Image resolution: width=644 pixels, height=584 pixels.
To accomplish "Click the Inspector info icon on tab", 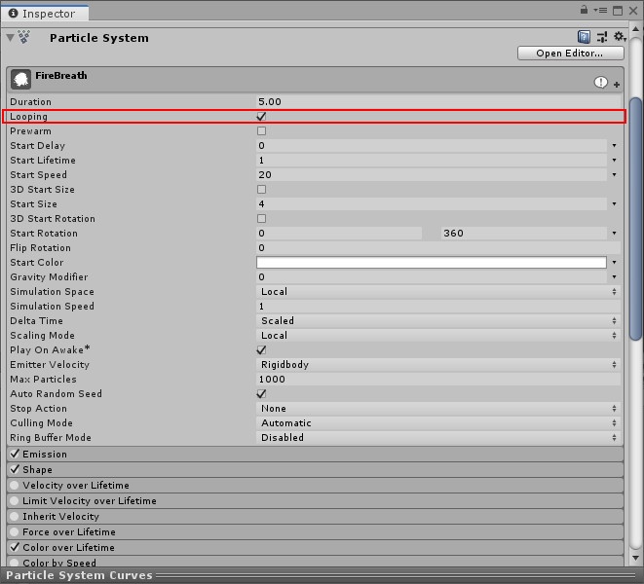I will [13, 13].
